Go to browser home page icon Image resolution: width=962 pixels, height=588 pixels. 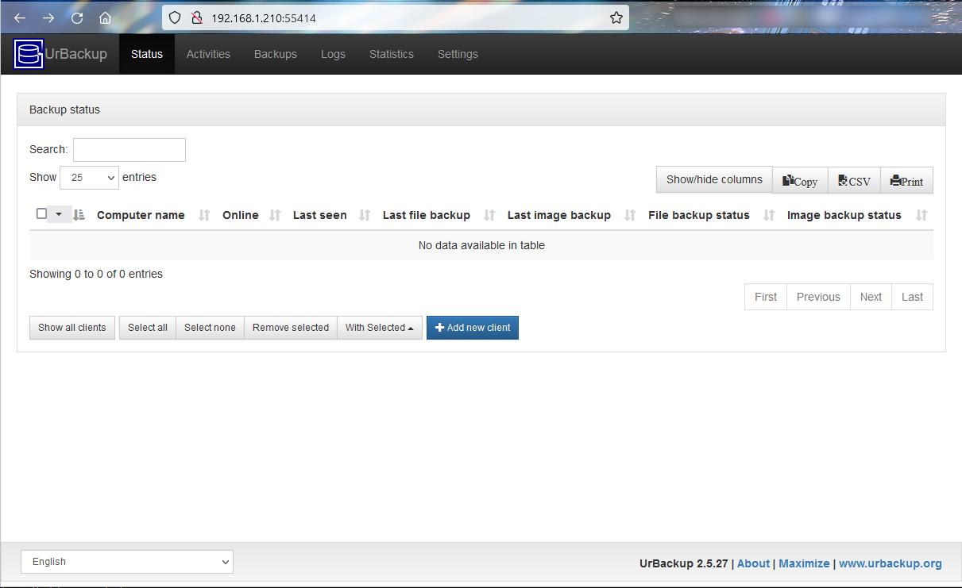pyautogui.click(x=105, y=18)
